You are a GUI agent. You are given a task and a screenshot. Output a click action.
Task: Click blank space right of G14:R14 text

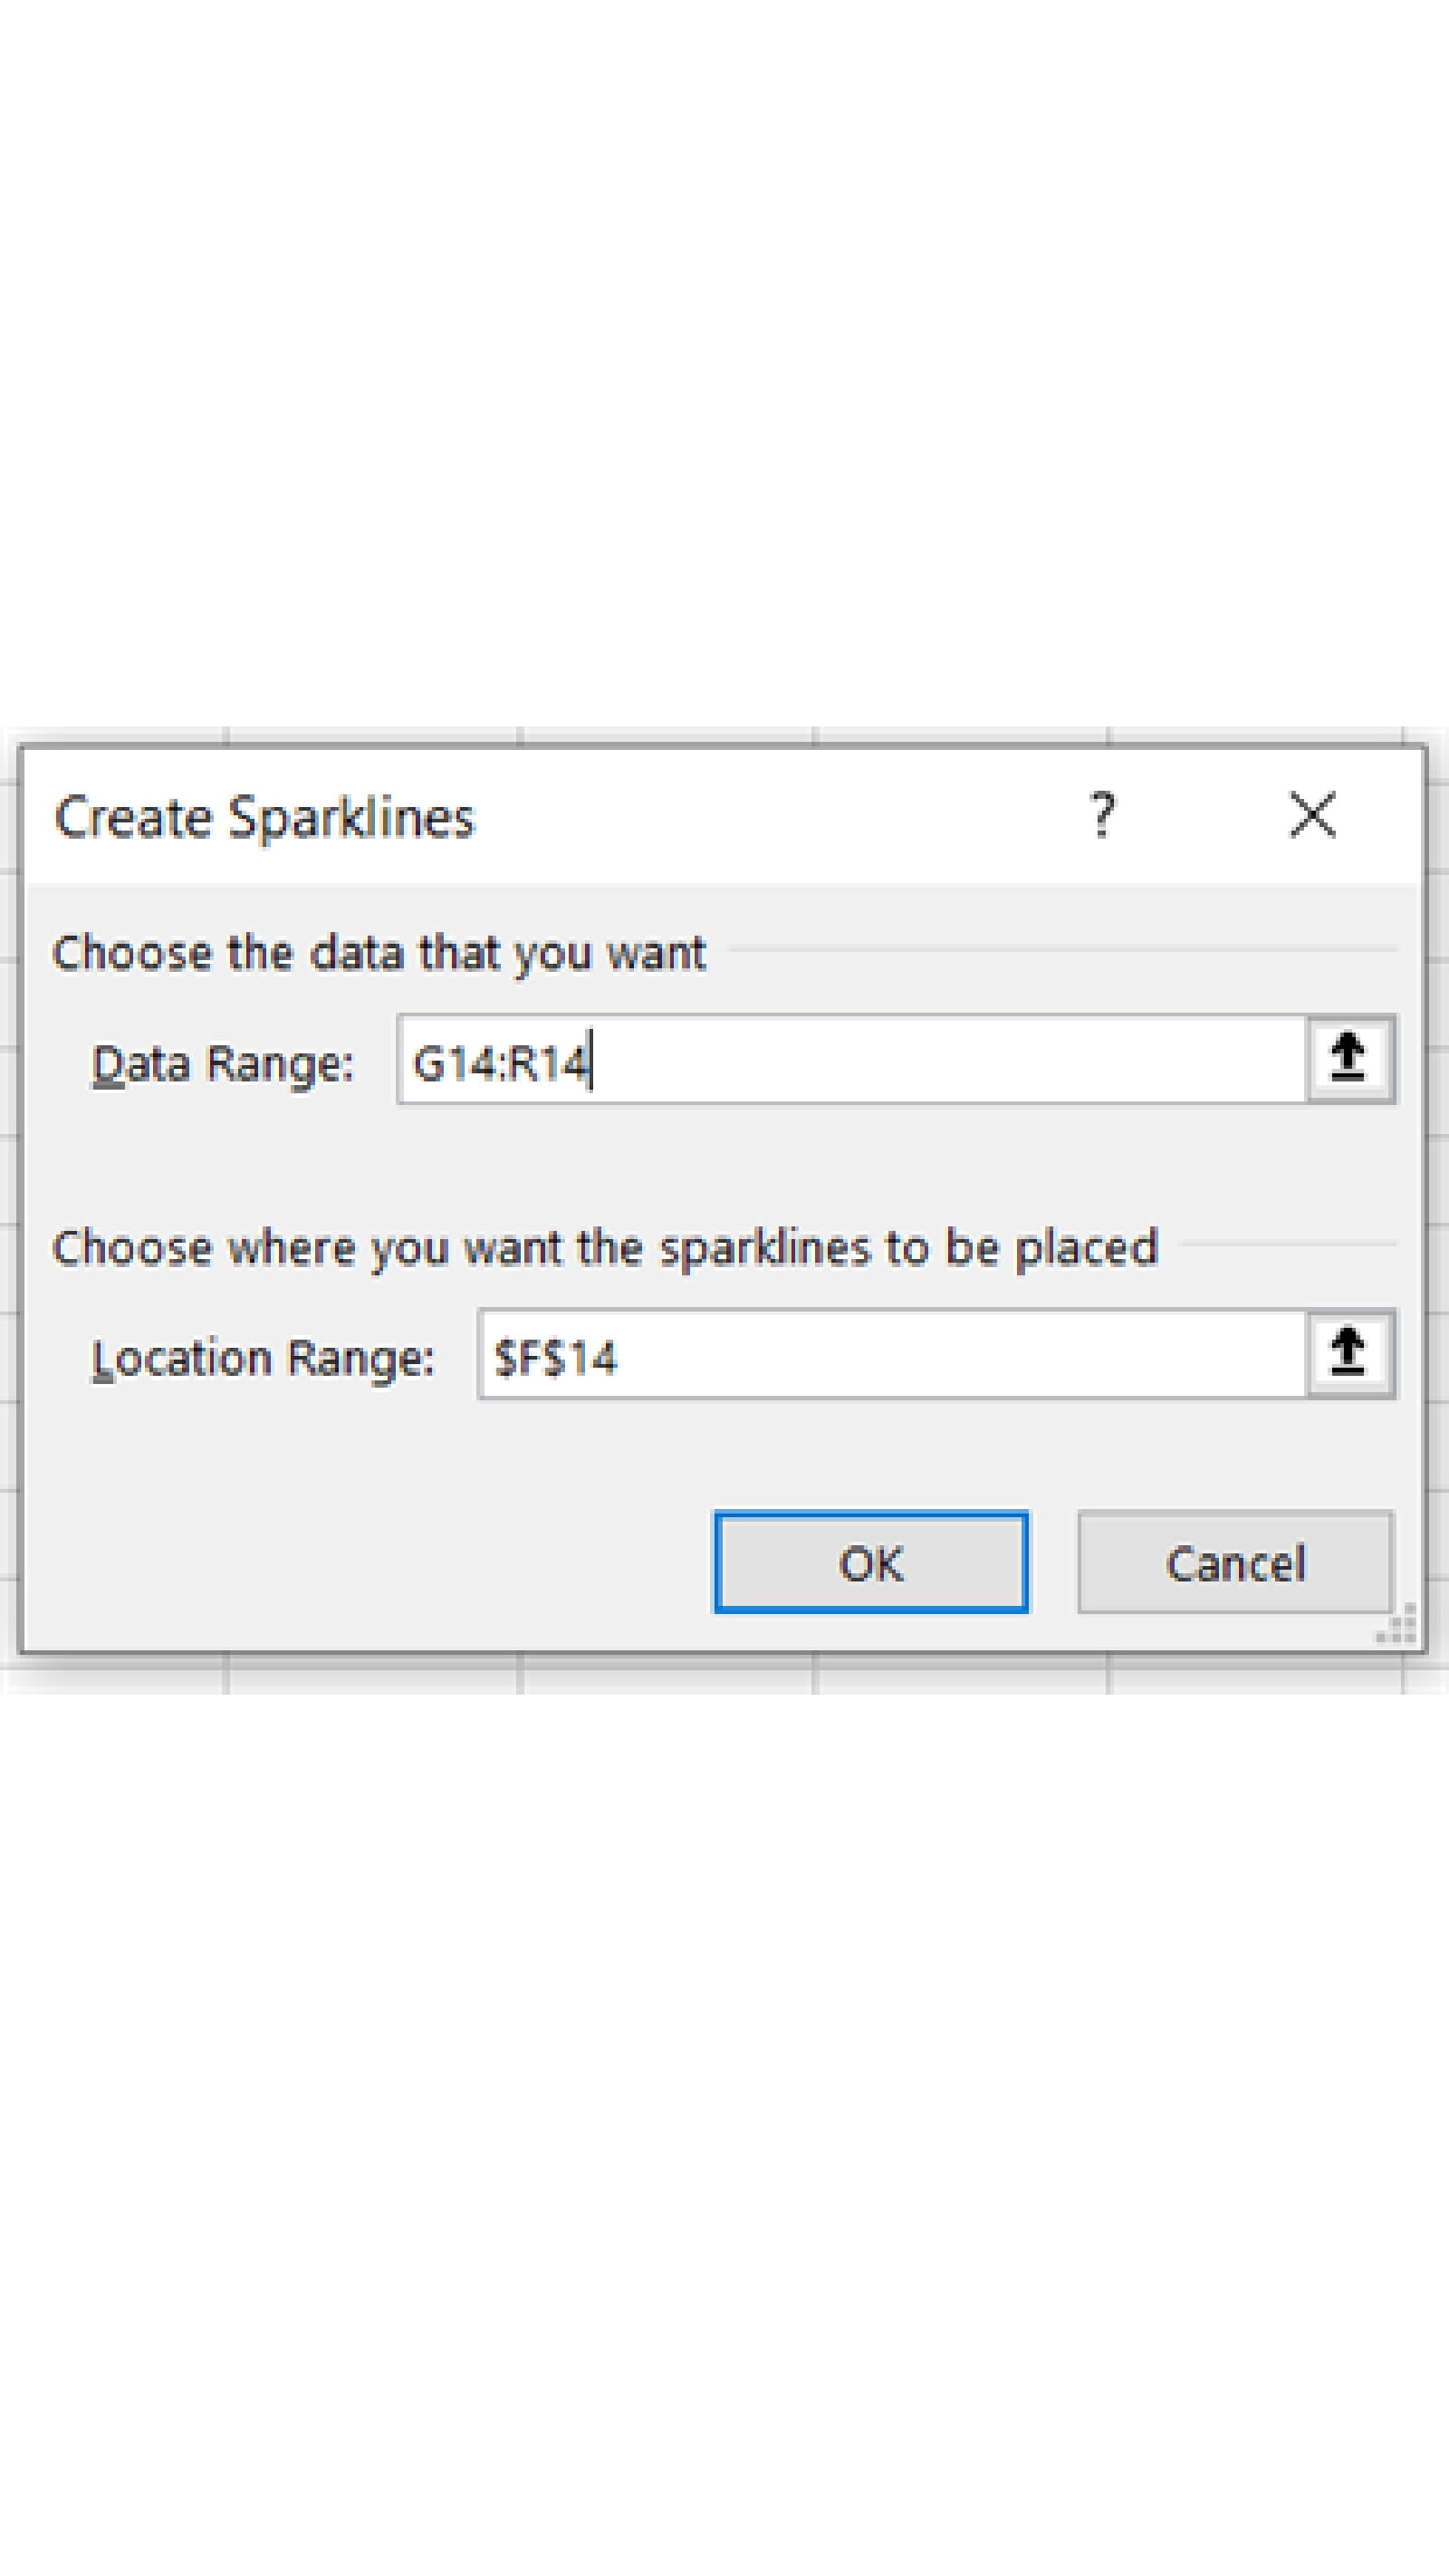[x=950, y=1060]
